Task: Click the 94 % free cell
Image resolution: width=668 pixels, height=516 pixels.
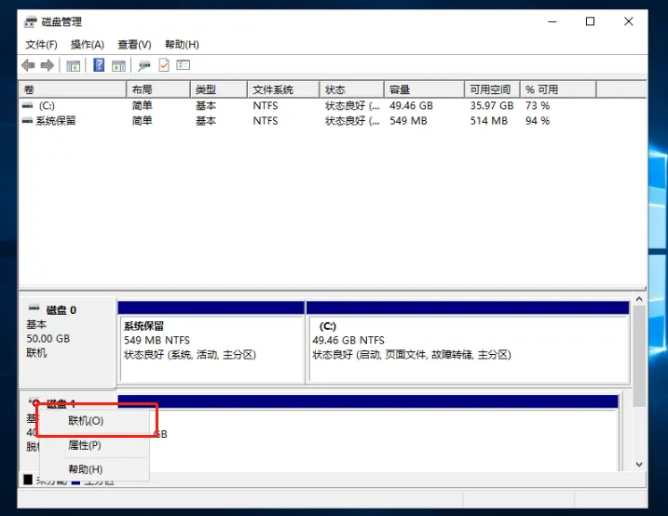Action: pos(538,121)
